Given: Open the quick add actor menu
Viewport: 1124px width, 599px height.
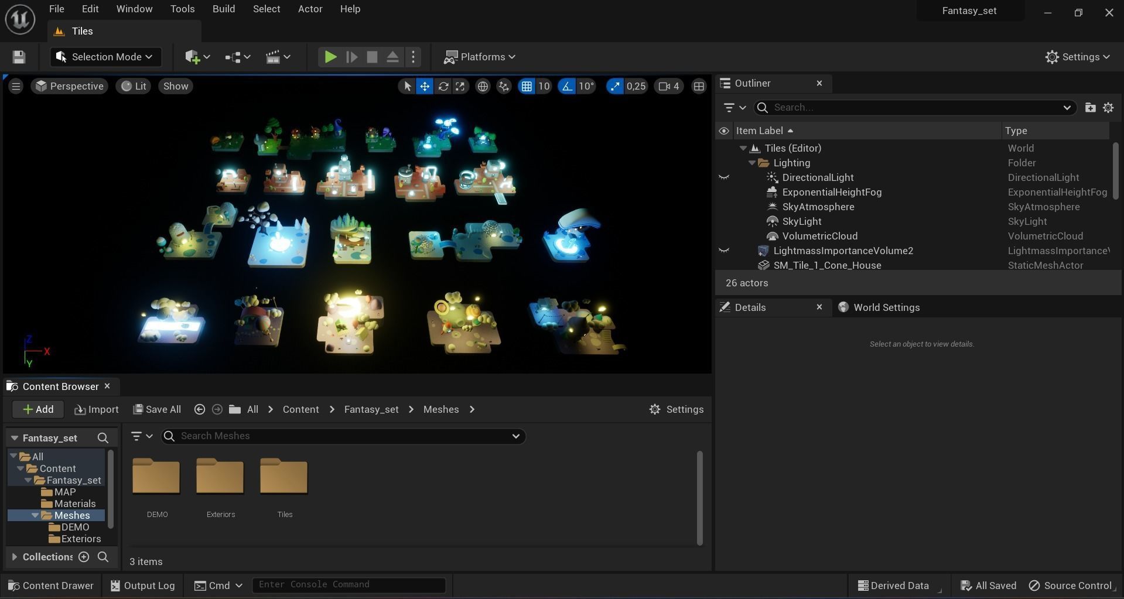Looking at the screenshot, I should pos(197,57).
